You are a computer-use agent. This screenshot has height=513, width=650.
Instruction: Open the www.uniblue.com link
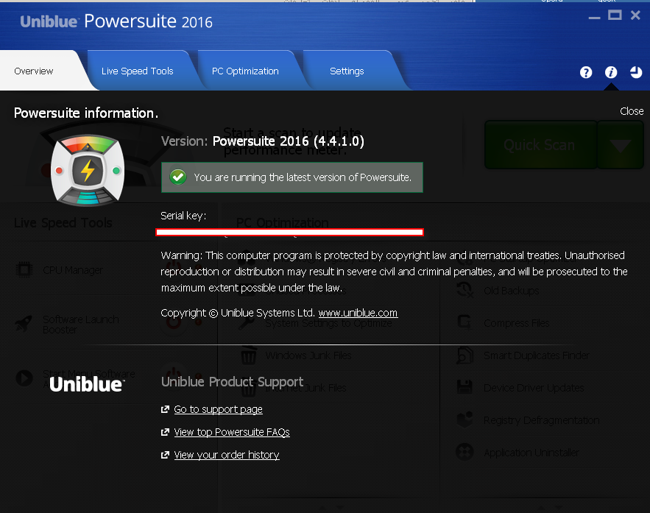358,313
